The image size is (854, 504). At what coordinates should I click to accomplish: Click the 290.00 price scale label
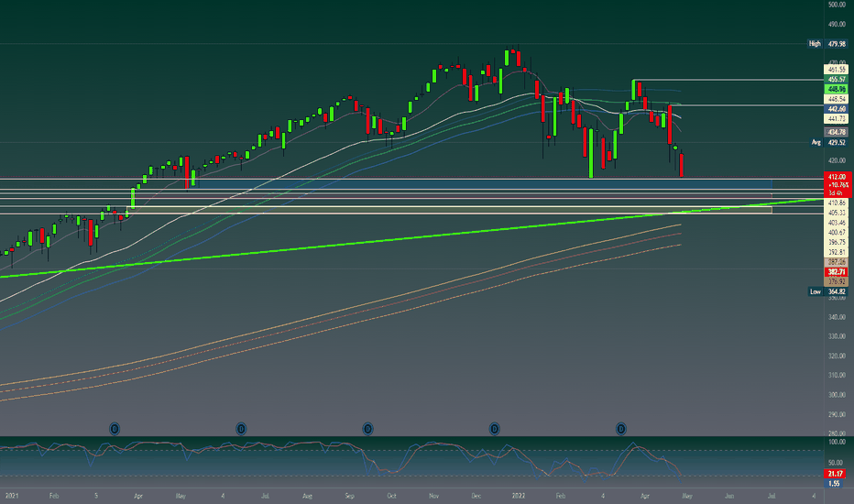[837, 414]
